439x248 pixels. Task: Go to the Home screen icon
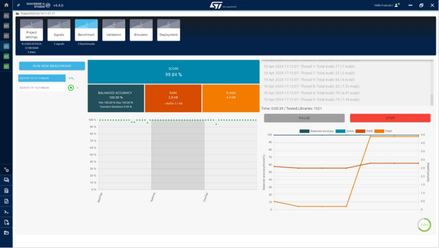pos(6,5)
